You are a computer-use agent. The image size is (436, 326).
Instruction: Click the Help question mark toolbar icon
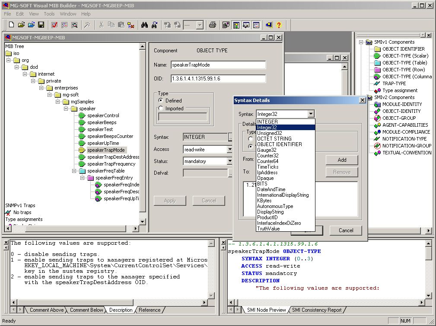coord(279,25)
